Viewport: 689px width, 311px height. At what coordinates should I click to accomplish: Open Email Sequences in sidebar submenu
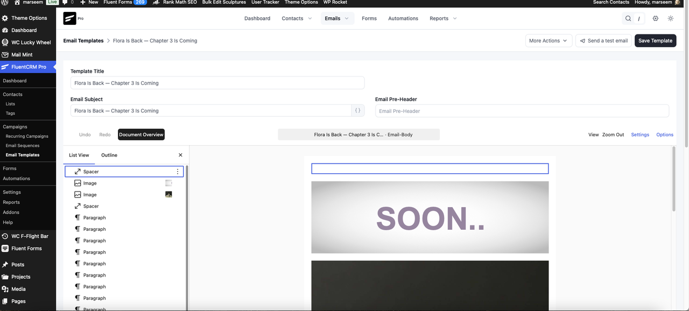pyautogui.click(x=23, y=145)
